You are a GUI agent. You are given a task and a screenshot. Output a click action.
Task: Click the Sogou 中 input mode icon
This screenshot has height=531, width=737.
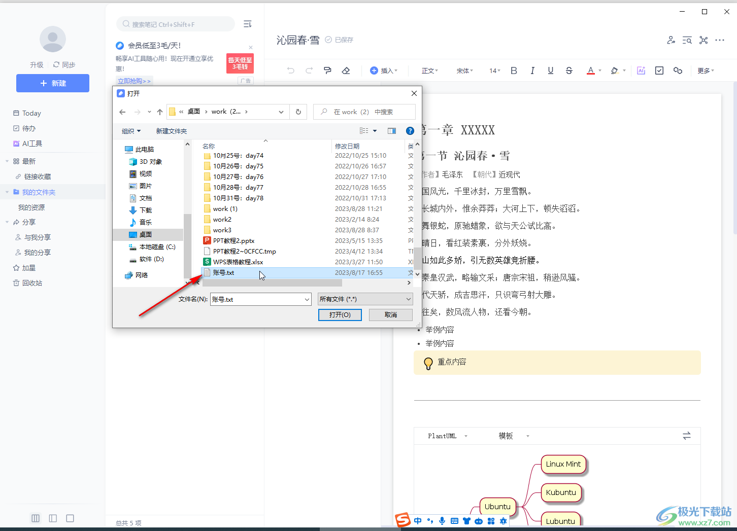[418, 521]
